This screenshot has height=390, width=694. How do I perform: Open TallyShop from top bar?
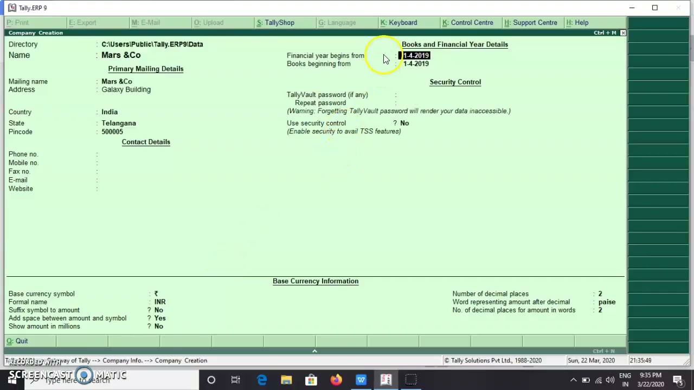[x=275, y=23]
